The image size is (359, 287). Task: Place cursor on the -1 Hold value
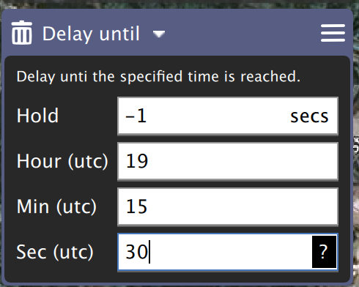point(136,116)
